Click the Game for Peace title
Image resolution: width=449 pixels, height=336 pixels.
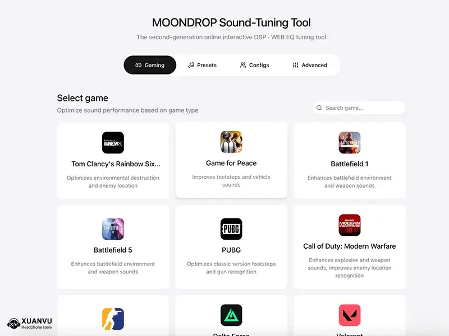(231, 163)
